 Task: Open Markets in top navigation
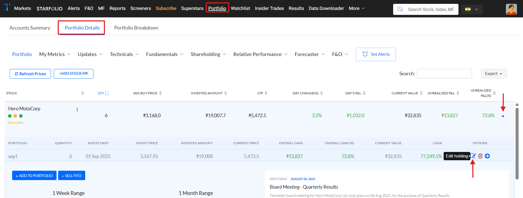coord(23,8)
